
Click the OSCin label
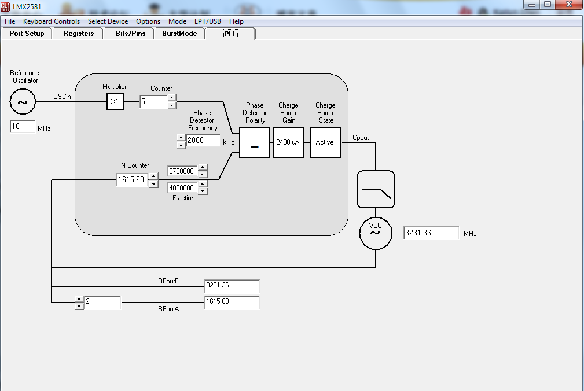[62, 97]
